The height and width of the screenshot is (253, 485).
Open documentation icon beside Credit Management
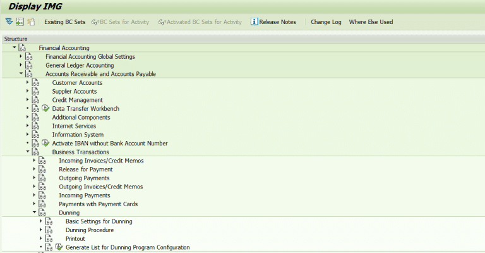(x=35, y=100)
